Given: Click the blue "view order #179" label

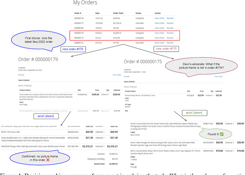Looking at the screenshot, I should (x=73, y=49).
